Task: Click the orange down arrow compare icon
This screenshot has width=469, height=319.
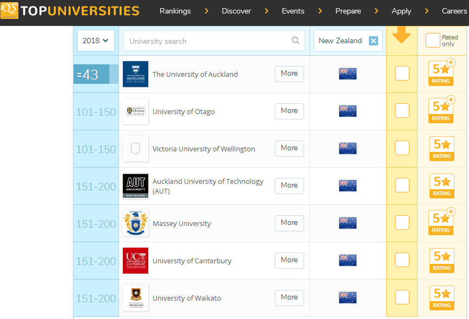Action: tap(401, 35)
